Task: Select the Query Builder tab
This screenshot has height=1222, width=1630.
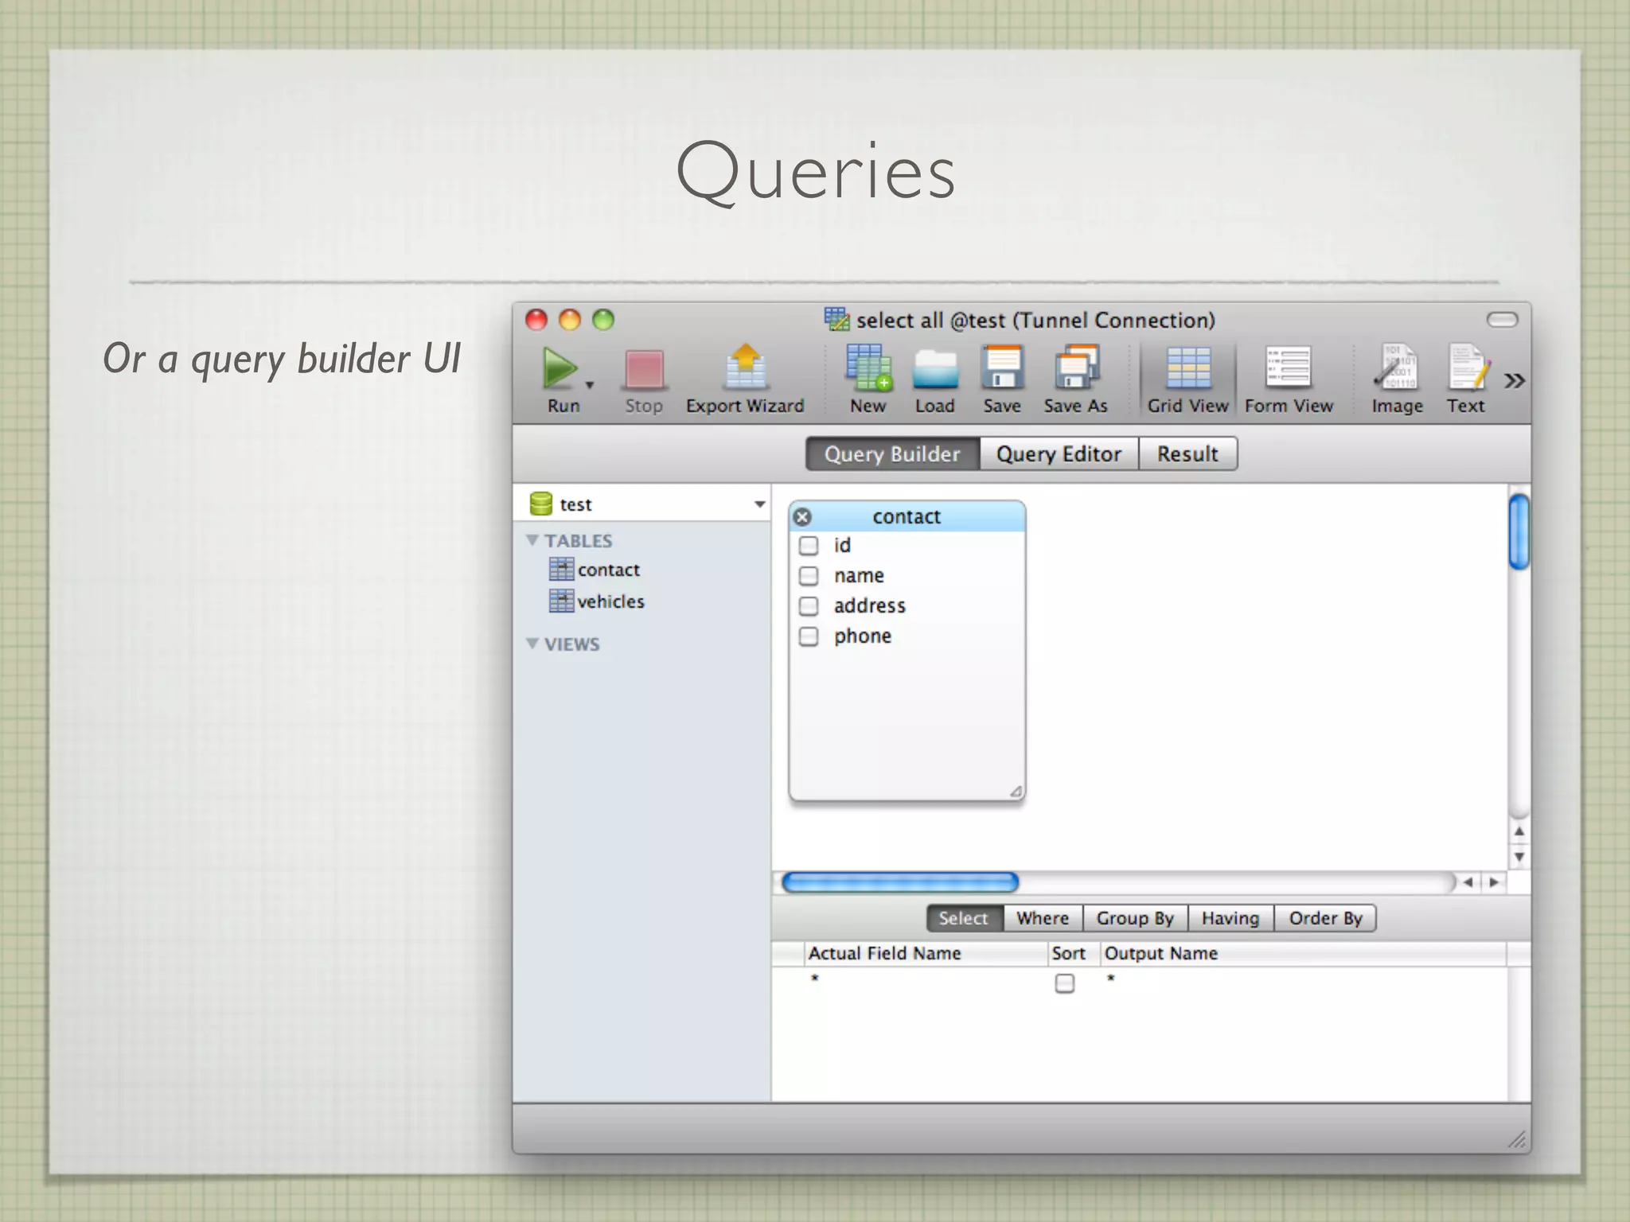Action: pyautogui.click(x=892, y=453)
